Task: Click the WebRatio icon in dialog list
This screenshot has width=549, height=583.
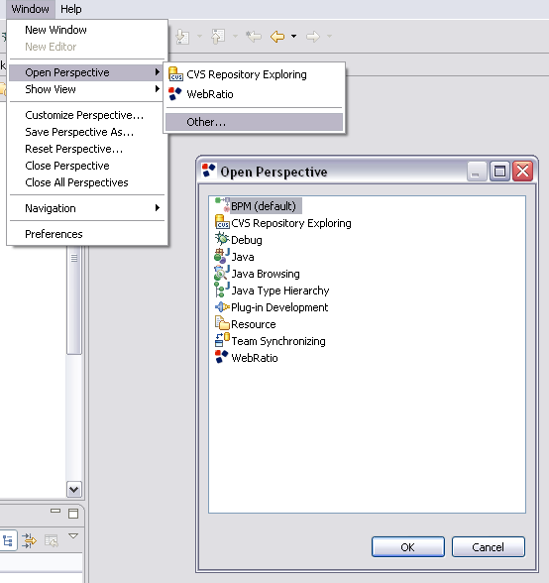Action: tap(222, 357)
